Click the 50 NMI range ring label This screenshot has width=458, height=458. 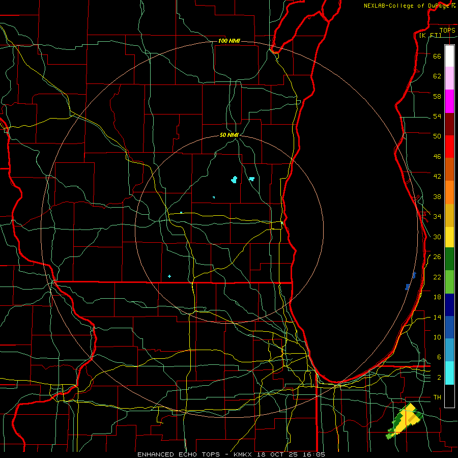[230, 135]
